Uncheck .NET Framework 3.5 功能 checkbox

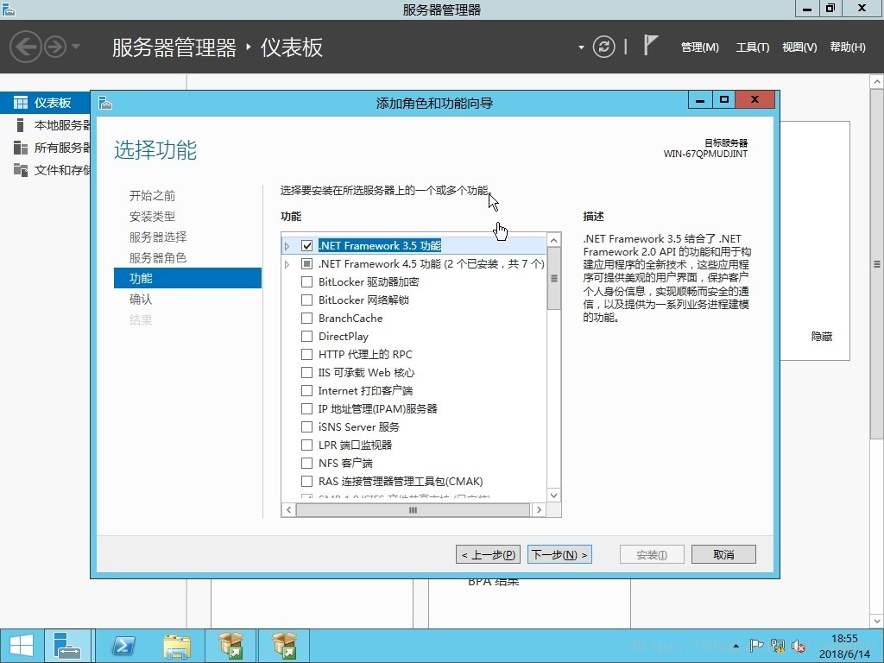pyautogui.click(x=306, y=246)
